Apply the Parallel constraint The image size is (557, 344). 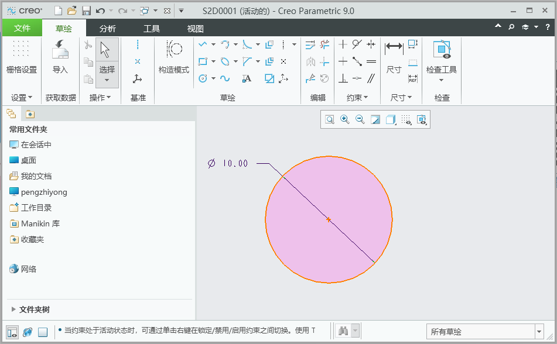point(371,78)
